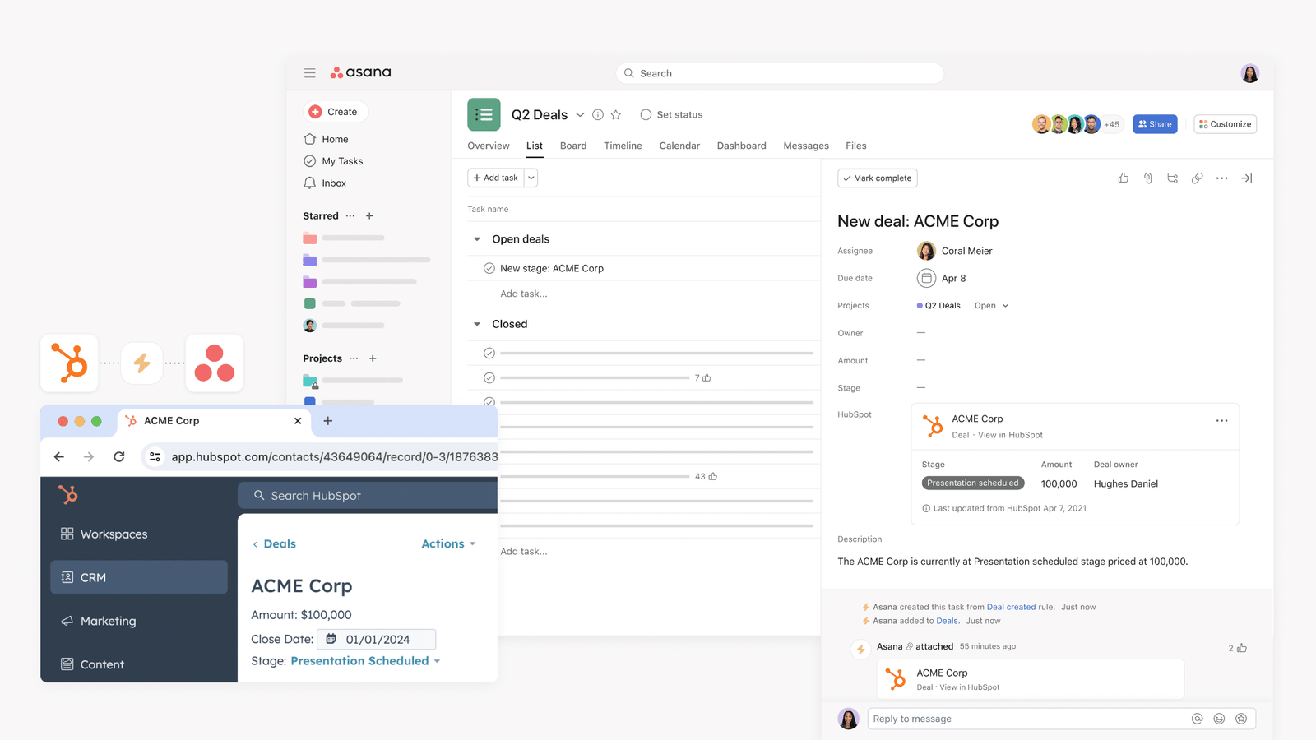1316x740 pixels.
Task: Click the blue Share button
Action: 1155,124
